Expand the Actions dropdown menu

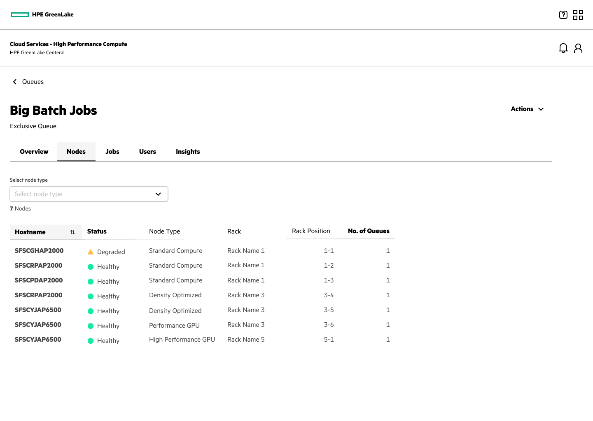(x=527, y=109)
